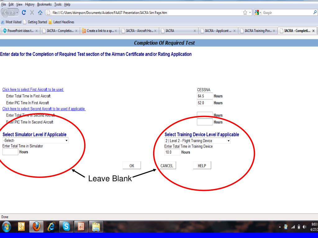
Task: Click the Total Time In Second Aircraft field
Action: point(205,115)
